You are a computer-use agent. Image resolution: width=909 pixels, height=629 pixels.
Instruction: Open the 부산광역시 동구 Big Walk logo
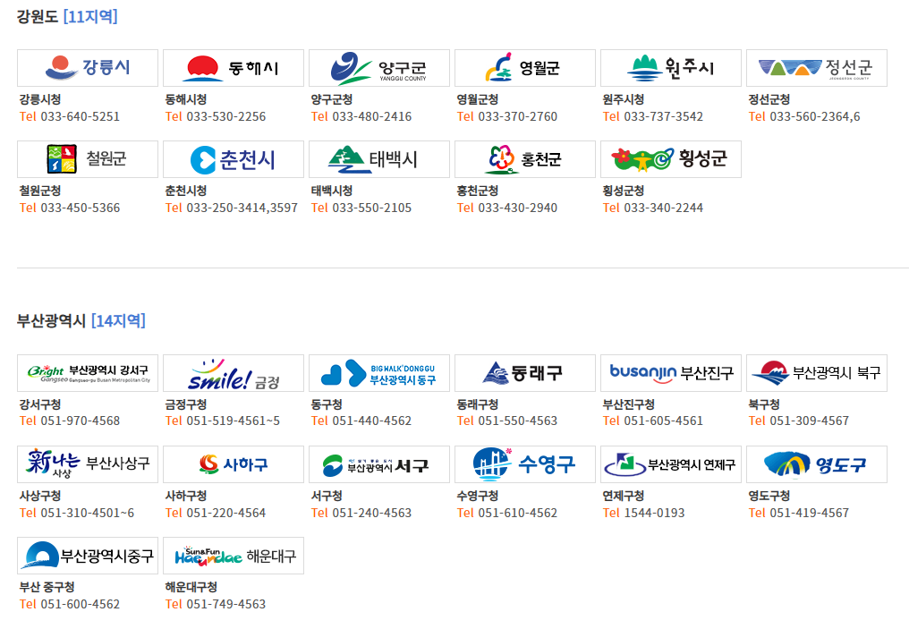pos(379,373)
